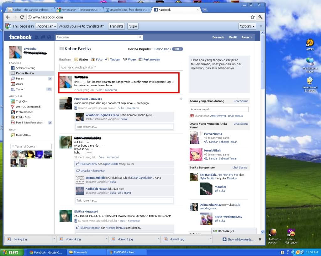
Task: Click the Translate button
Action: (x=116, y=26)
